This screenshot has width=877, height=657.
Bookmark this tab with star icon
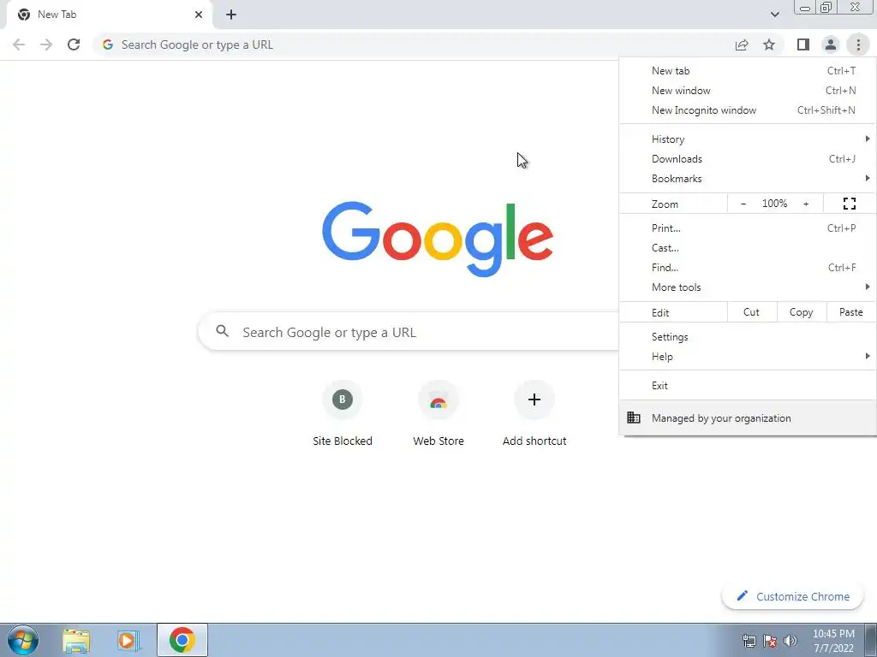[x=769, y=44]
